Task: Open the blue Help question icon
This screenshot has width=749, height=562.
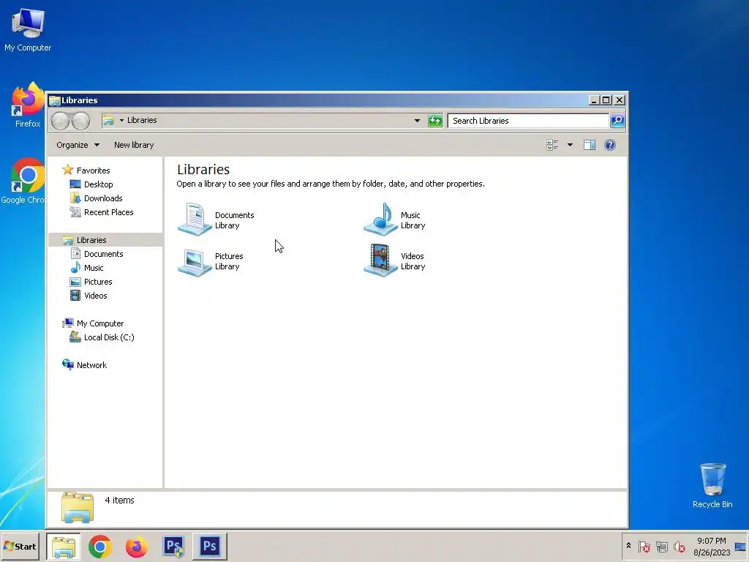Action: 610,145
